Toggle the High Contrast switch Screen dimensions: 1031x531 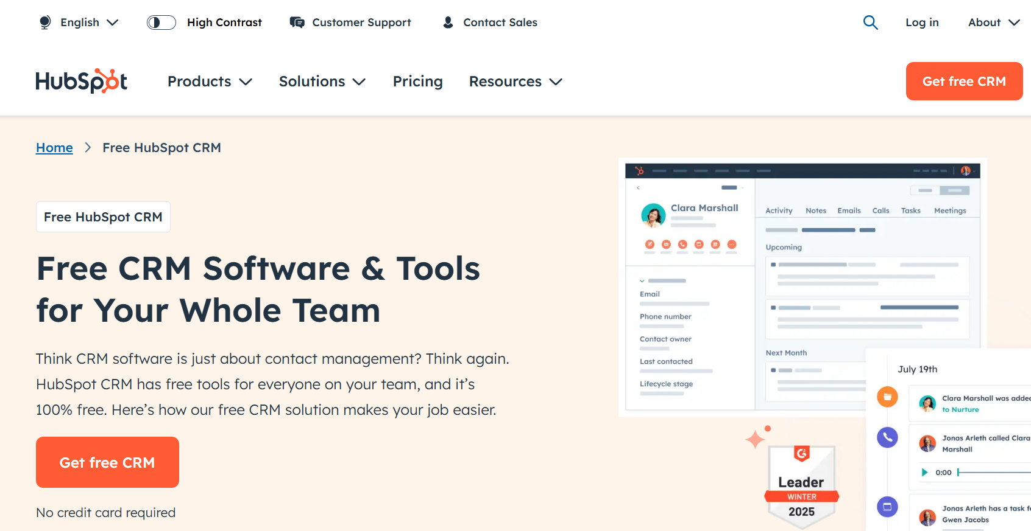click(161, 23)
